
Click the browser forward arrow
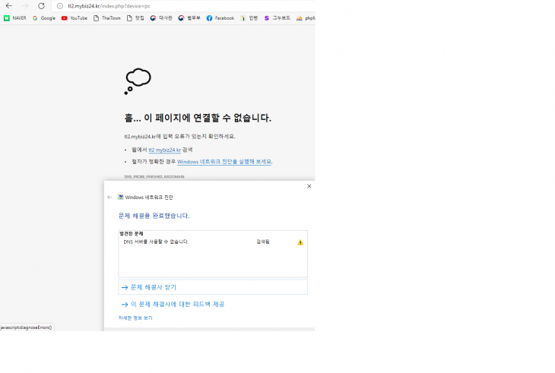(x=25, y=5)
